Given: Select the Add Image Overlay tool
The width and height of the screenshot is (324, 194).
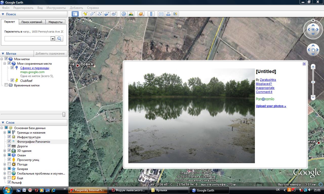Looking at the screenshot, I should coord(107,14).
